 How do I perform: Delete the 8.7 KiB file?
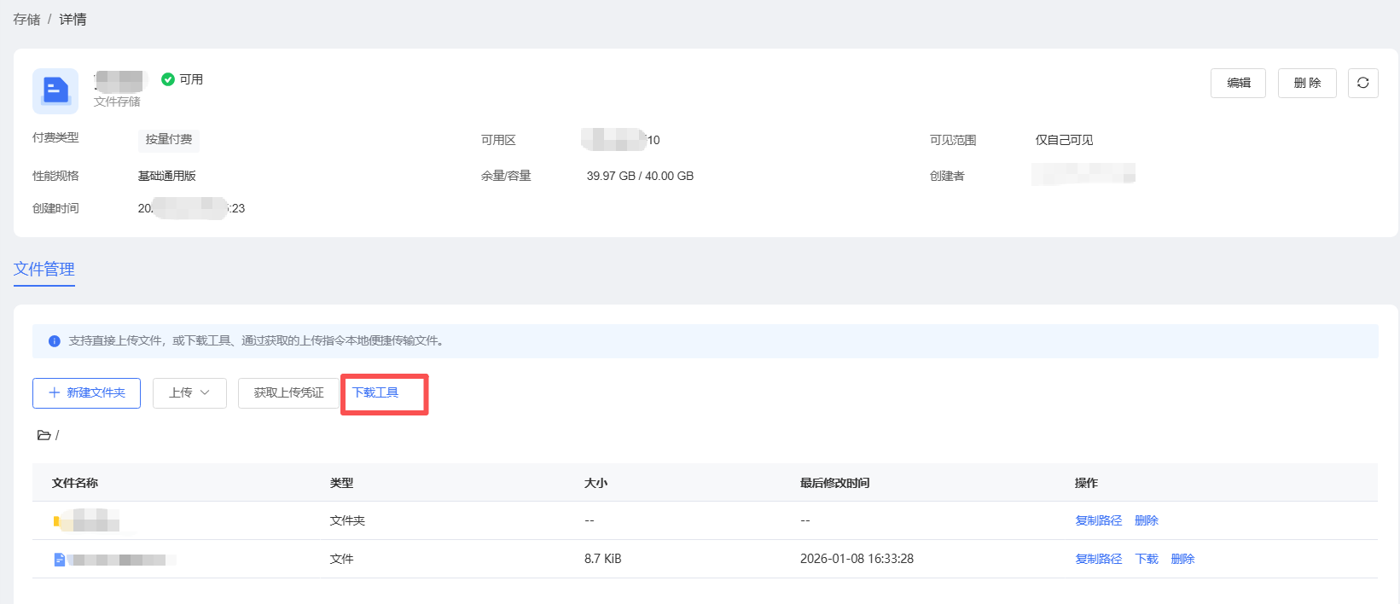click(x=1182, y=559)
